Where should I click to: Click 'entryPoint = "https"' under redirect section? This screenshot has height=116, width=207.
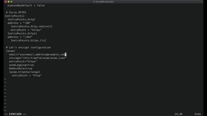point(26,30)
